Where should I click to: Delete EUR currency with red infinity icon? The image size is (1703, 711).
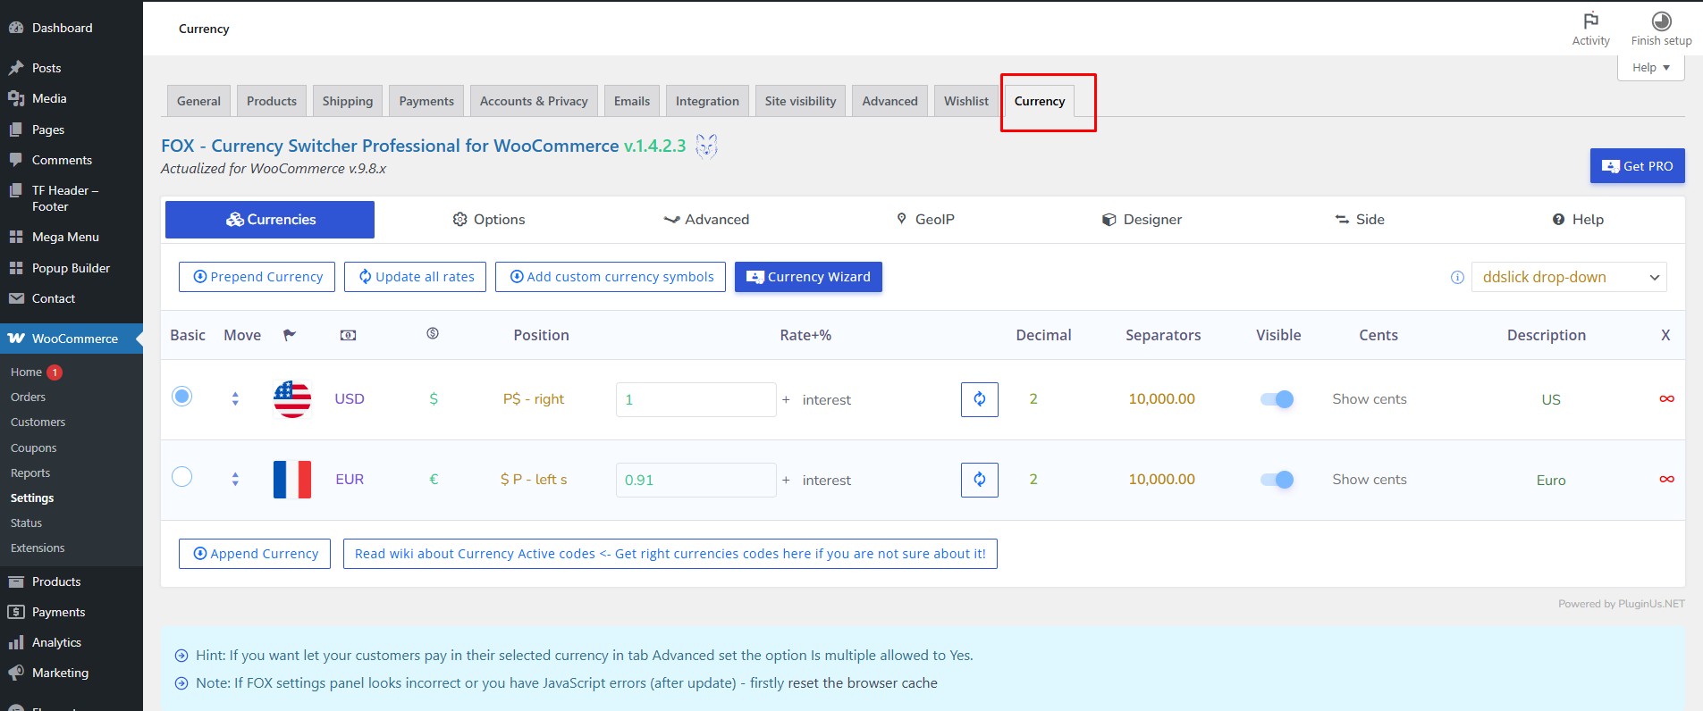pos(1666,480)
